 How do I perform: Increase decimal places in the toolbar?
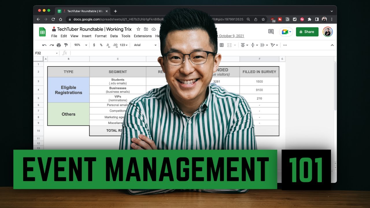tap(115, 45)
